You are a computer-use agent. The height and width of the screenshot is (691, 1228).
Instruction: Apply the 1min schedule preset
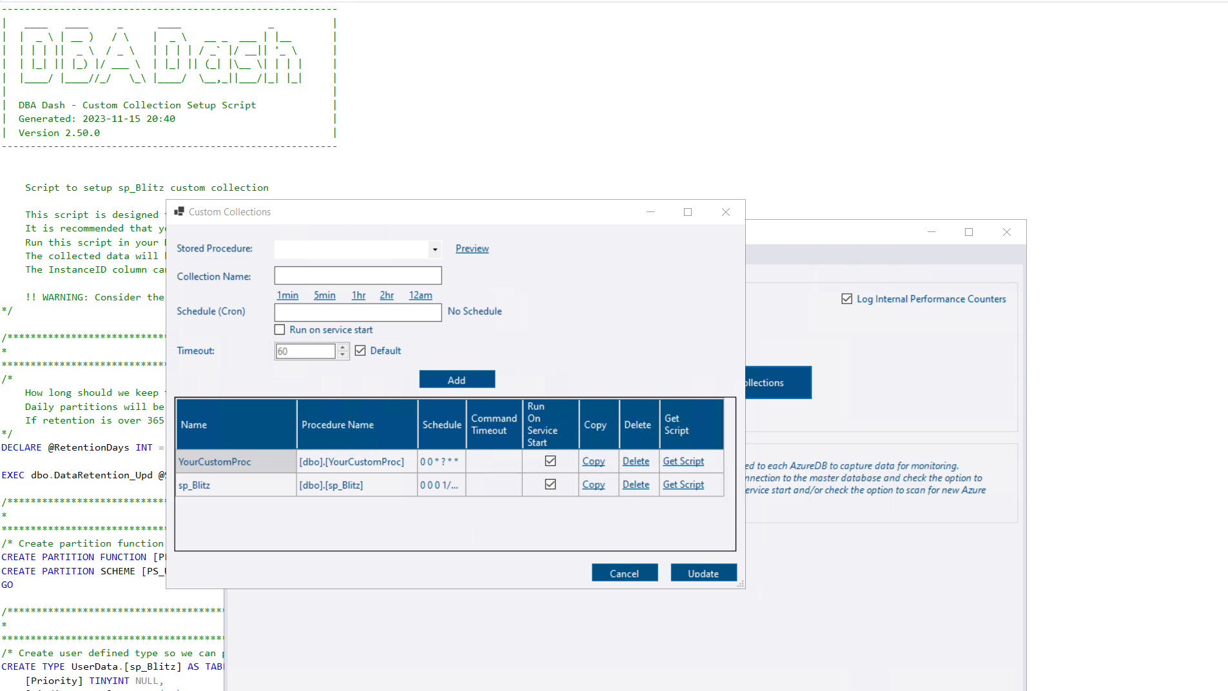tap(288, 295)
